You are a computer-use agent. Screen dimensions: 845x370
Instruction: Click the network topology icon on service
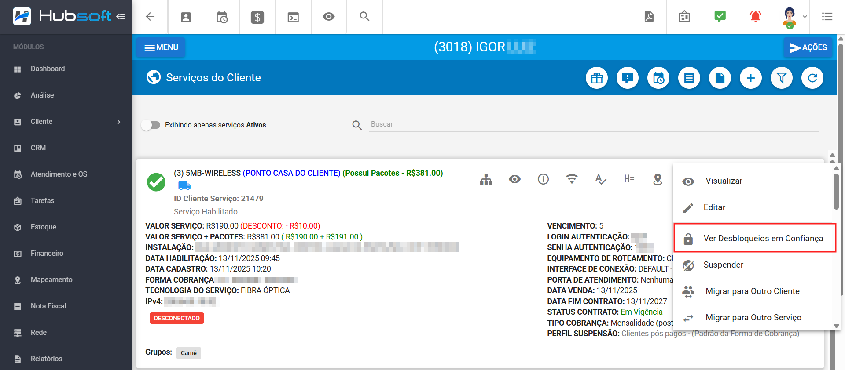click(x=486, y=179)
